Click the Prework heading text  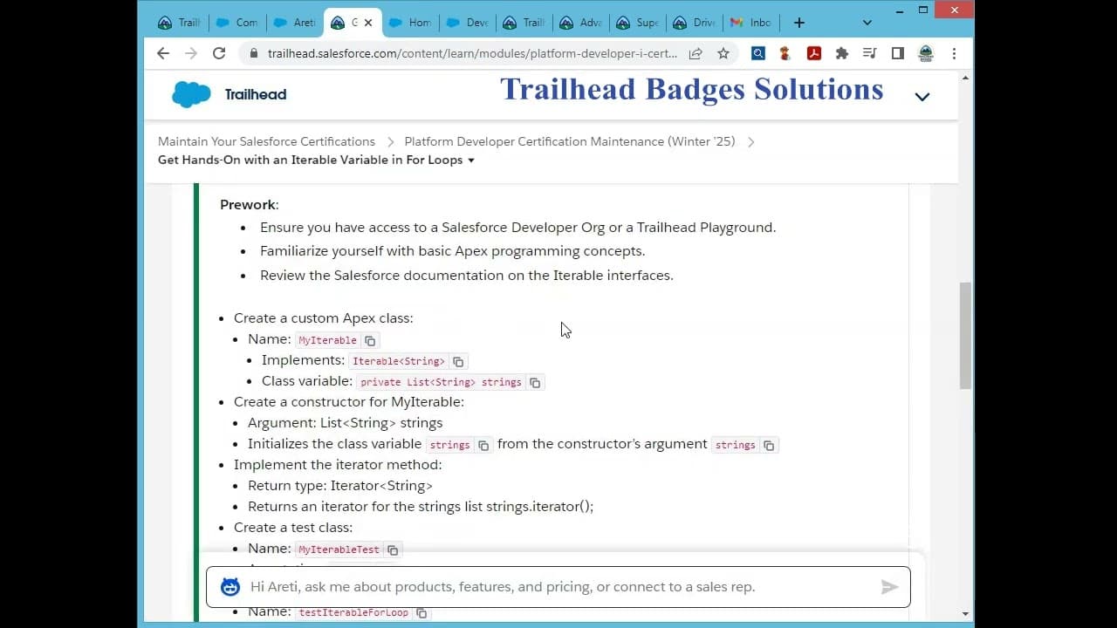248,205
